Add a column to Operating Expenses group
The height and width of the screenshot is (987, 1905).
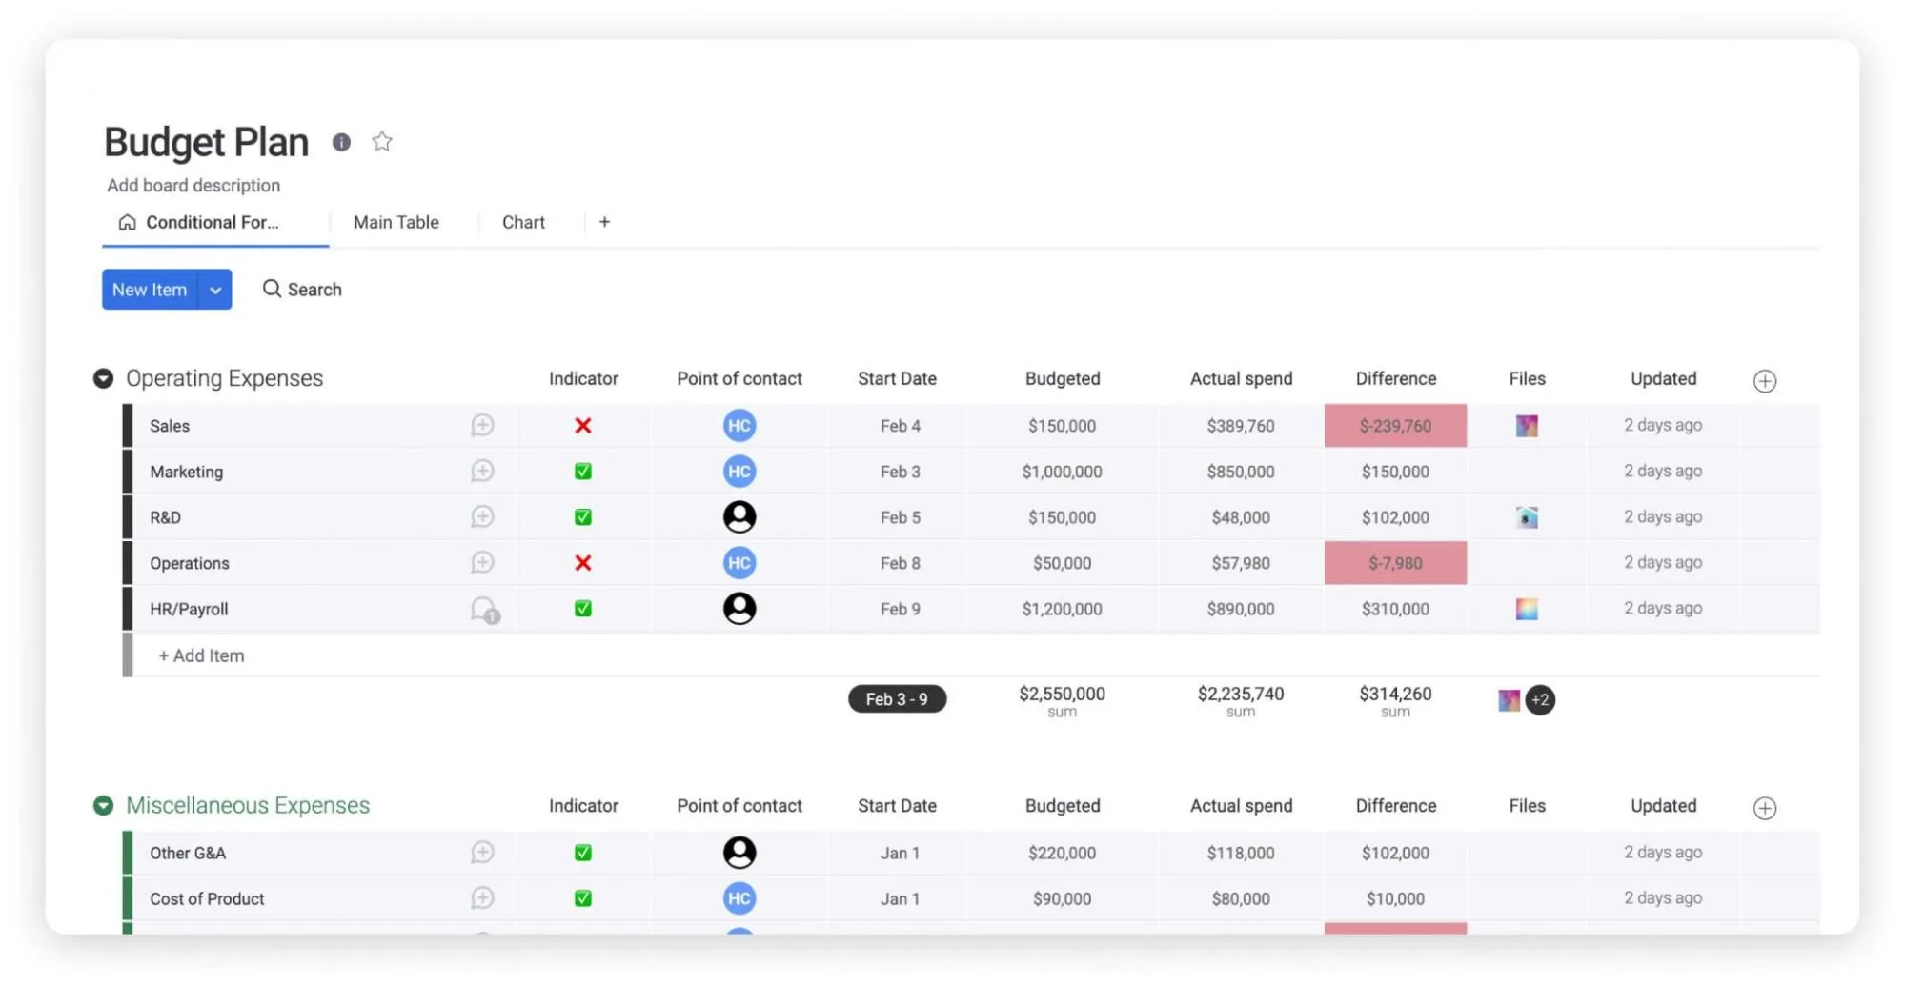pyautogui.click(x=1764, y=381)
